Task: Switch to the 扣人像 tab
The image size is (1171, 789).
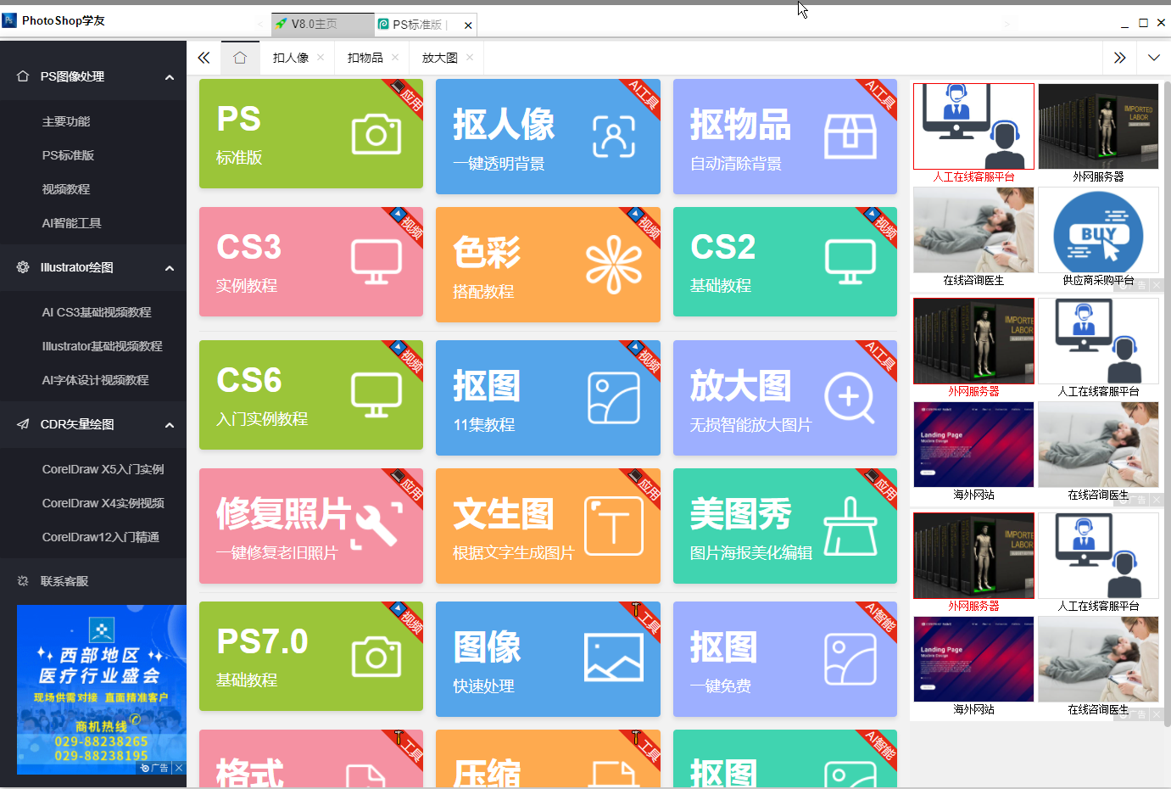Action: [291, 58]
